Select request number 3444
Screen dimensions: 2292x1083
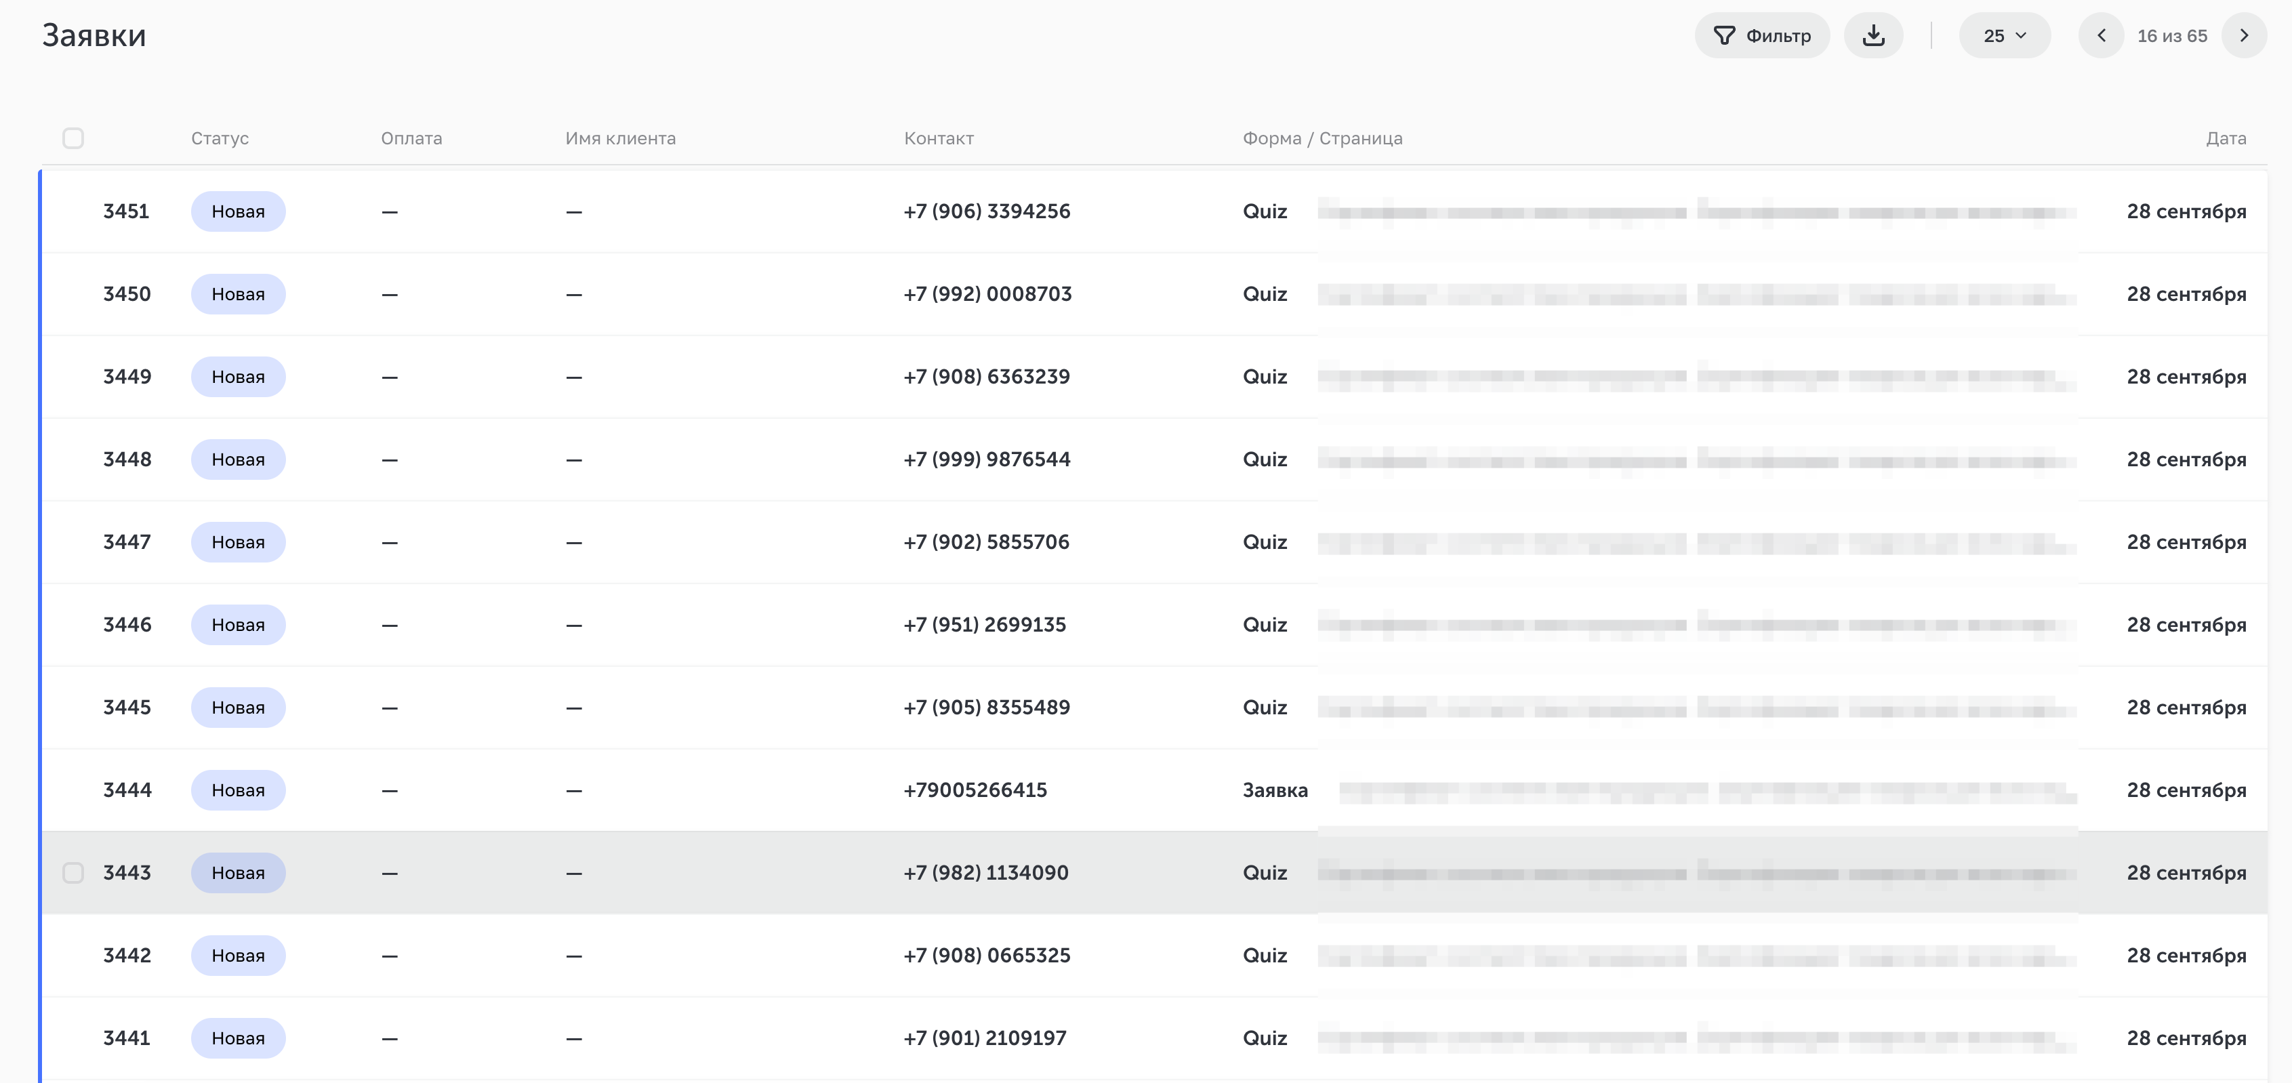tap(127, 790)
